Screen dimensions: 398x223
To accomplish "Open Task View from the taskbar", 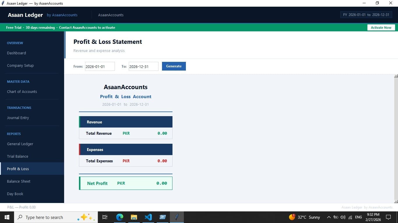I will pyautogui.click(x=105, y=217).
